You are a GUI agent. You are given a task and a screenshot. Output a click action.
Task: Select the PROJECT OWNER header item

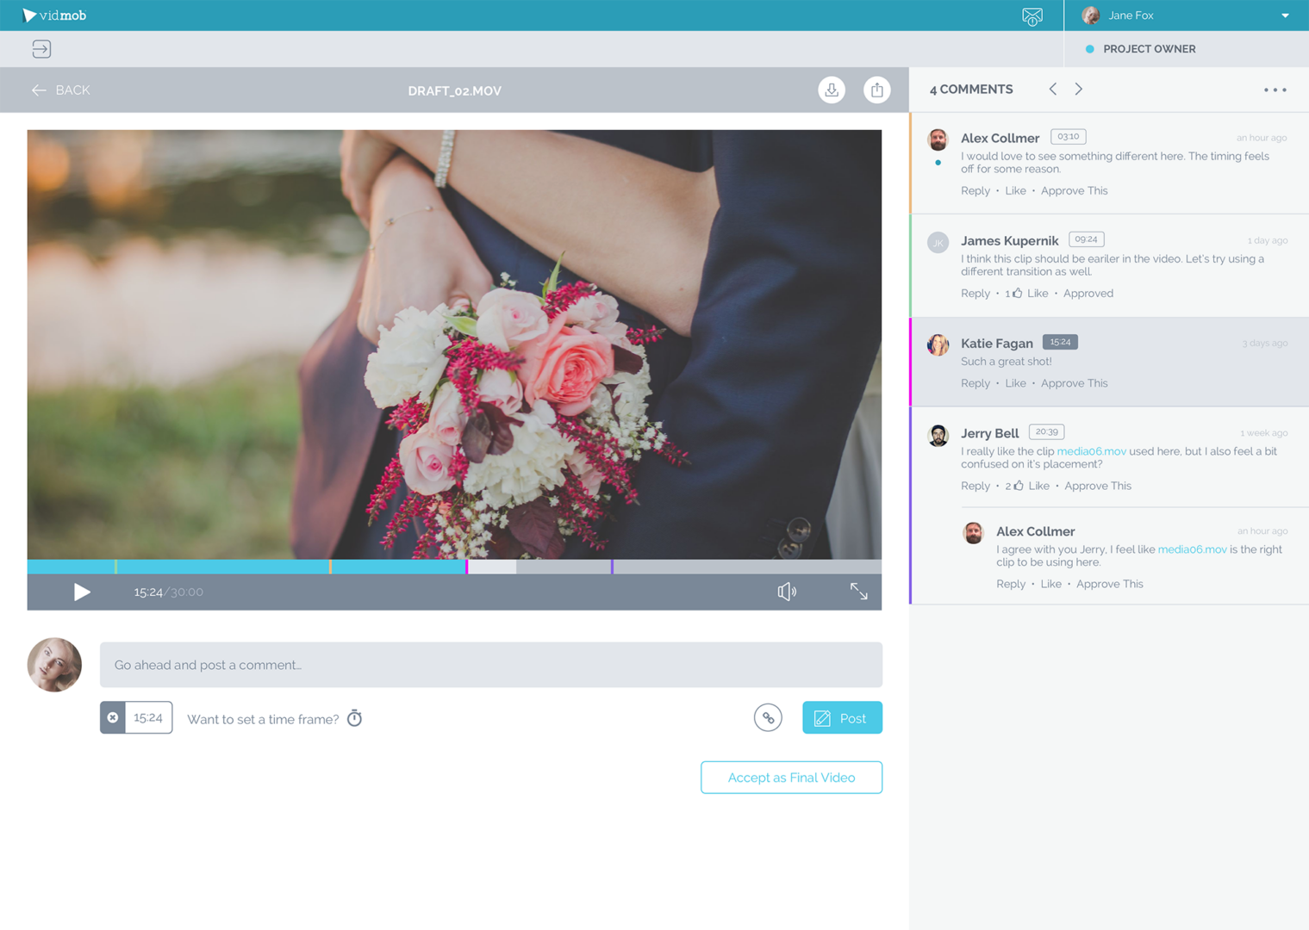(x=1148, y=48)
